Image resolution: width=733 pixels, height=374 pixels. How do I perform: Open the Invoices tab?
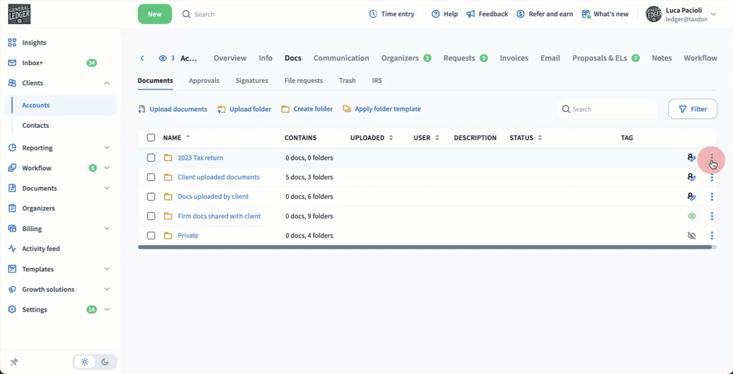(x=514, y=58)
